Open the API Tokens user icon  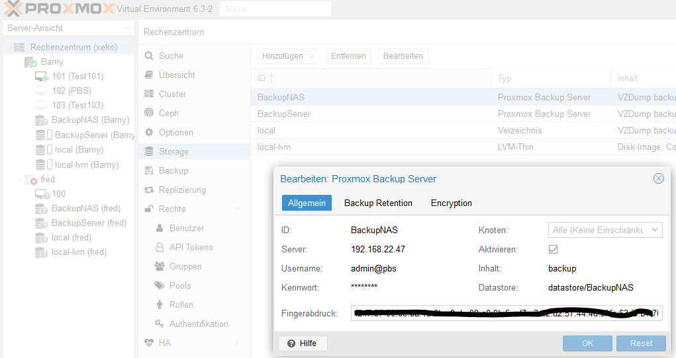click(160, 247)
